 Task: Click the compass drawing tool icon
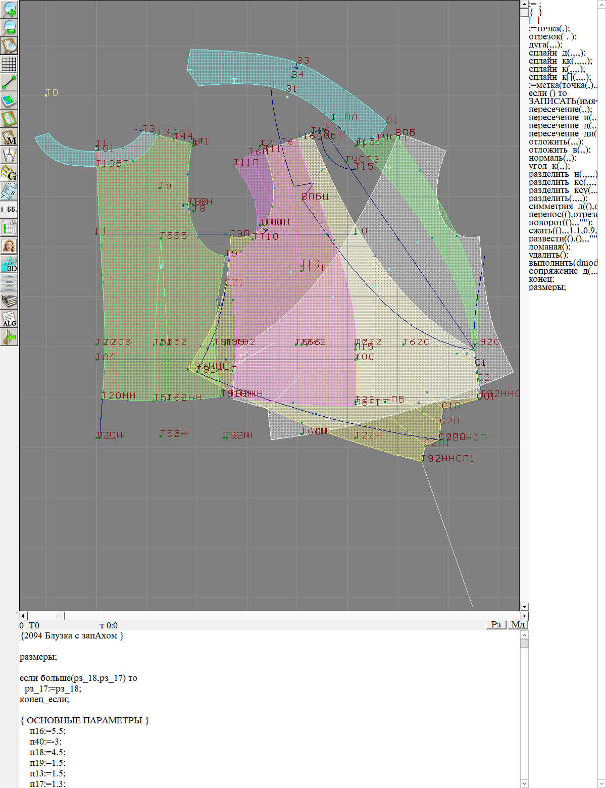pos(10,155)
